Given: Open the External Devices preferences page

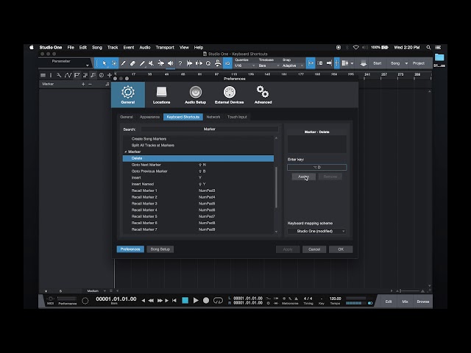Looking at the screenshot, I should pos(229,95).
